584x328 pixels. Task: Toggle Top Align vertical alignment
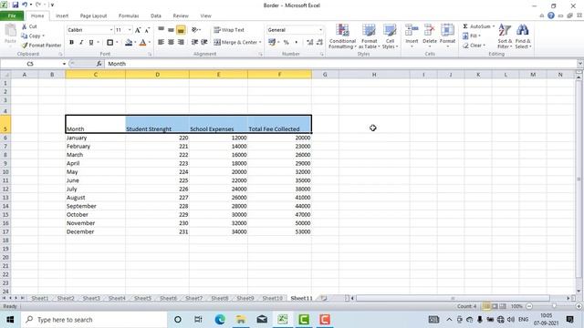point(161,30)
